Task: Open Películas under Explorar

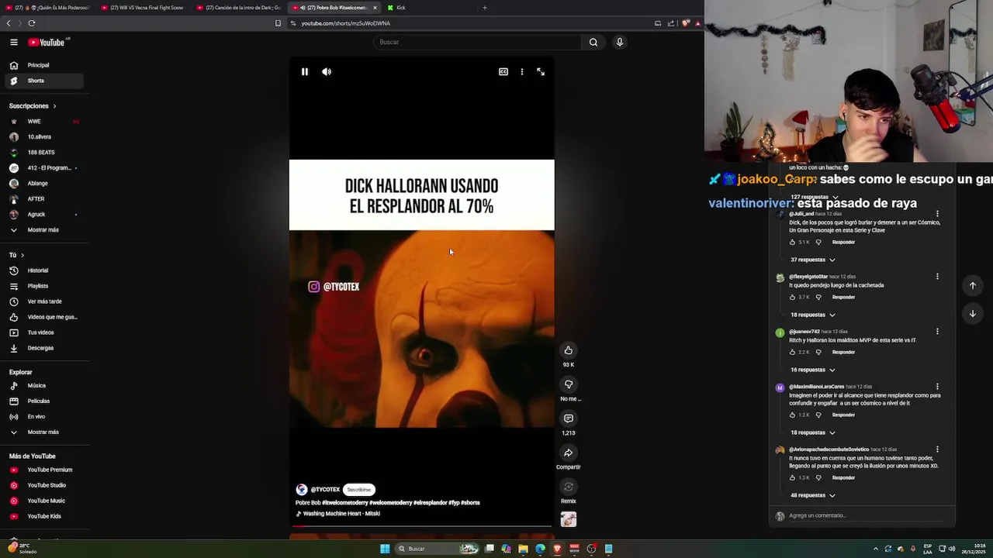Action: click(x=43, y=401)
